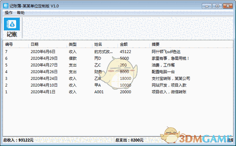Close the 记账簿 window
The height and width of the screenshot is (146, 236).
[x=228, y=6]
